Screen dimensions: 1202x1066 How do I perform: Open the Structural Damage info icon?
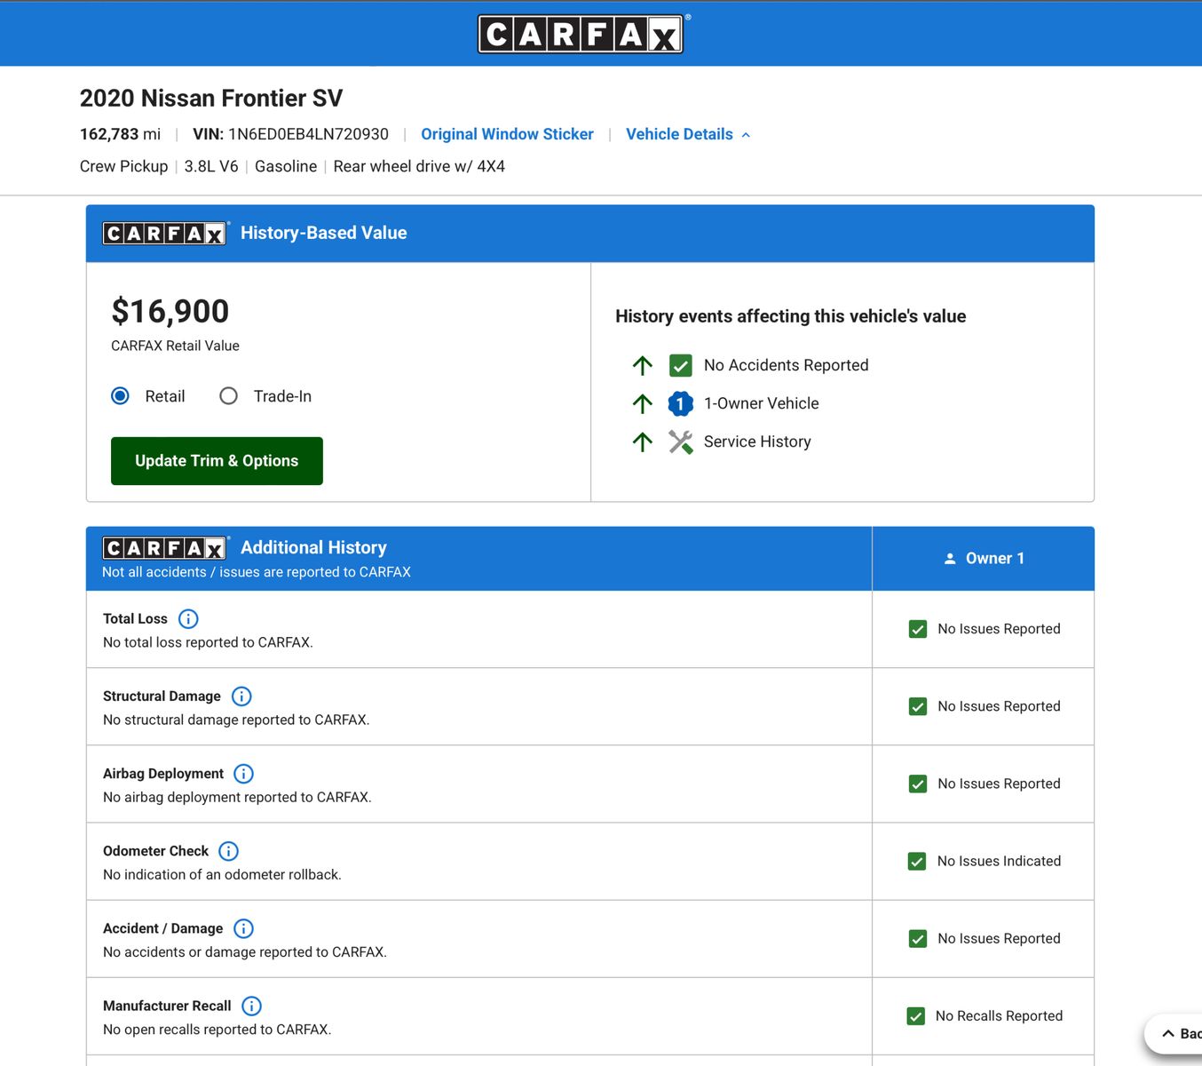coord(241,696)
